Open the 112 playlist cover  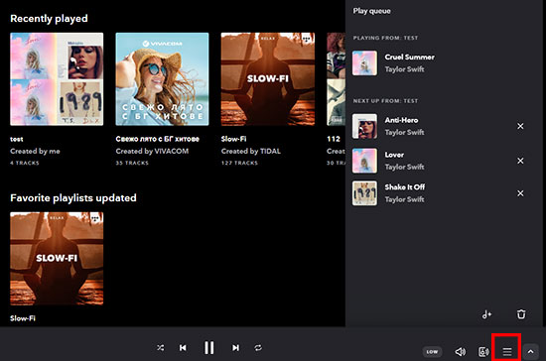tap(336, 79)
